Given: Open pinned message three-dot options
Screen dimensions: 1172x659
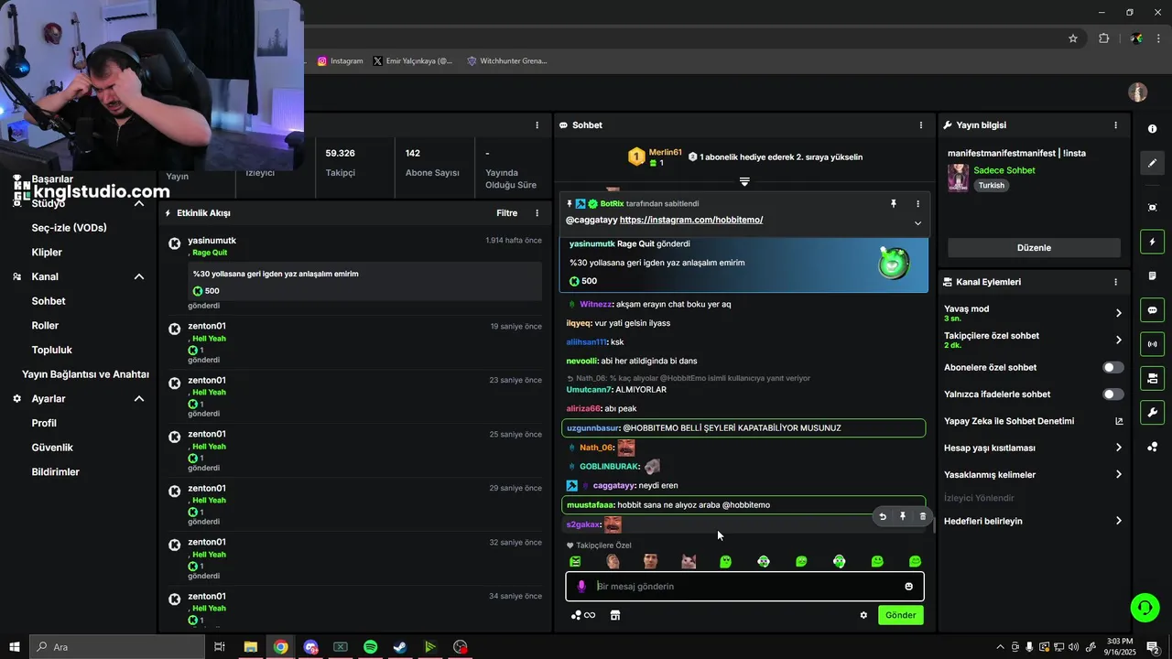Looking at the screenshot, I should [917, 204].
